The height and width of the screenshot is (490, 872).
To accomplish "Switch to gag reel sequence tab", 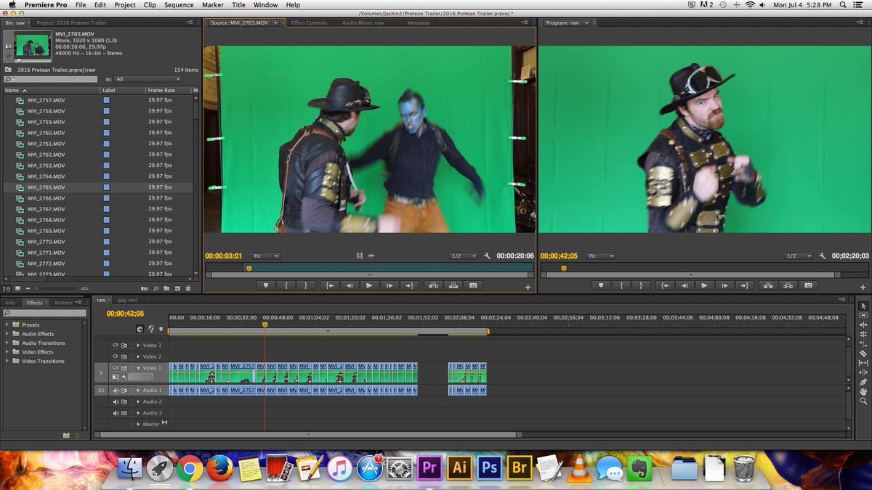I will 126,299.
